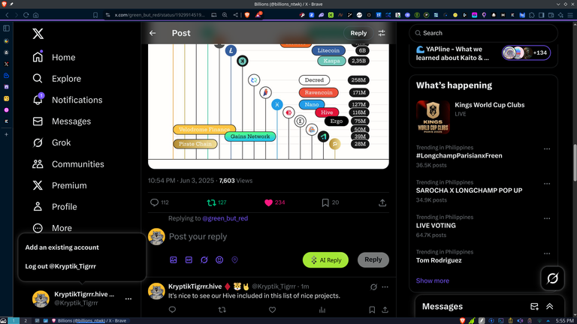Open more options for SAROCHA trend
577x324 pixels.
point(547,184)
